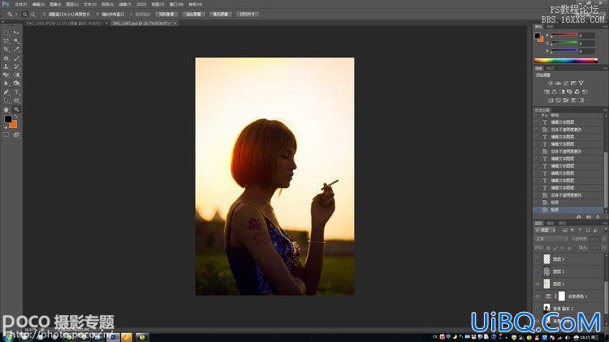
Task: Open the Image (图像) menu
Action: point(55,4)
